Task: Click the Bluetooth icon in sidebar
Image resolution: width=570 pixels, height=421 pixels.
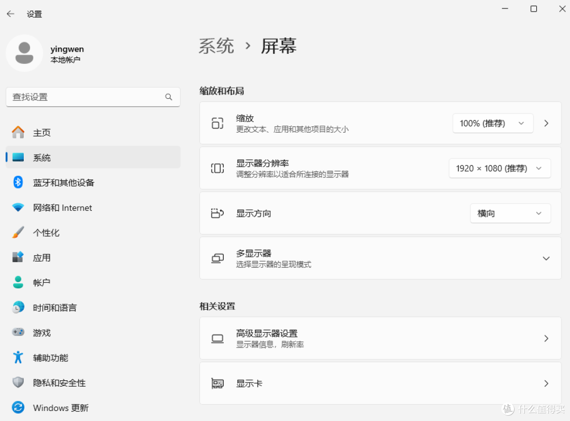Action: [x=18, y=182]
